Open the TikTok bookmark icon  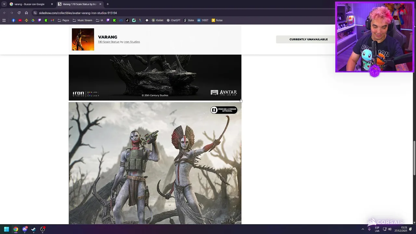[x=127, y=20]
